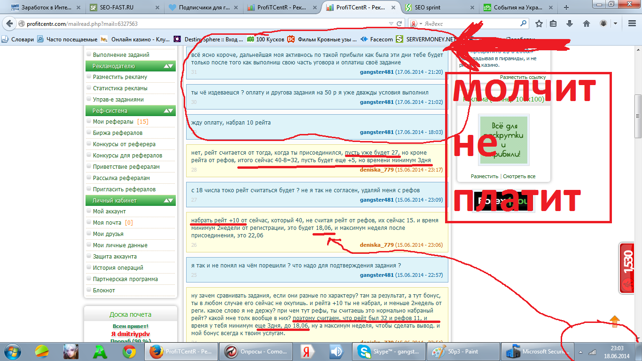Open the Фильм Кровные узы bookmark

[322, 39]
